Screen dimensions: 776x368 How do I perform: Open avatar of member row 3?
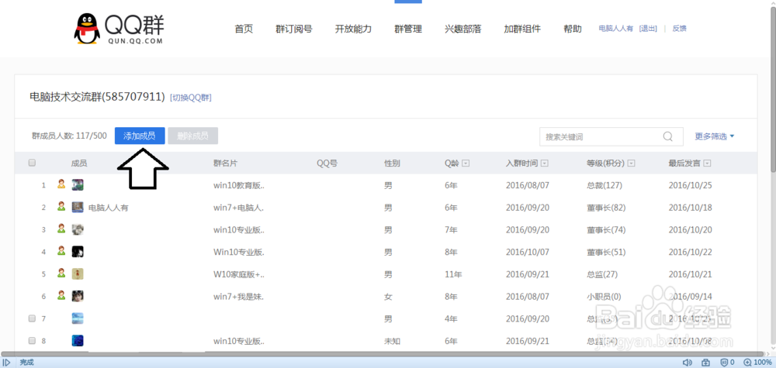pos(77,229)
